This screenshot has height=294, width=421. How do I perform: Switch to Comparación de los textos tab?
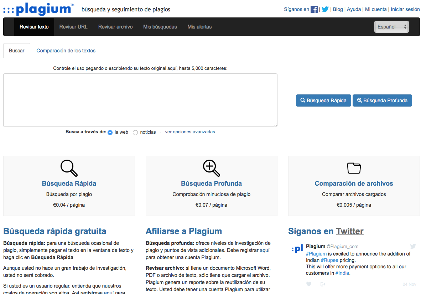click(66, 51)
